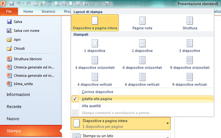Click the save icon in quick access toolbar

coord(11,4)
